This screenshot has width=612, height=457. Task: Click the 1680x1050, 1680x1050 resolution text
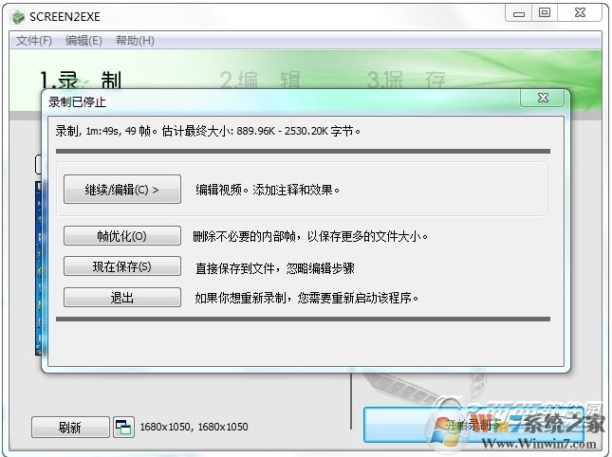click(x=194, y=427)
